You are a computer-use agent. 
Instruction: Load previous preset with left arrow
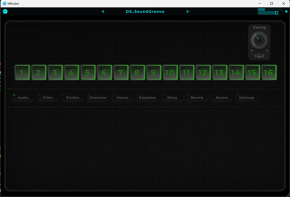[103, 11]
